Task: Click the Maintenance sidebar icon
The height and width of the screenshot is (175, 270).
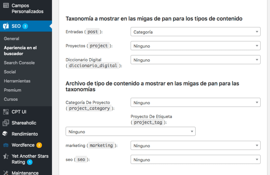Action: tap(6, 173)
